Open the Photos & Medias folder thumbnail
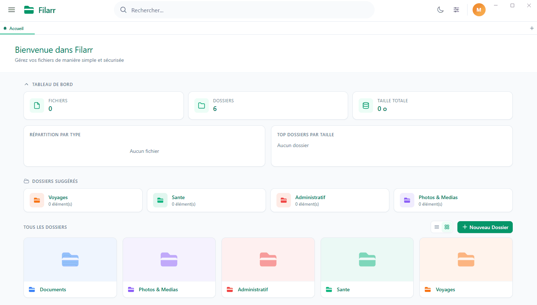 point(169,259)
